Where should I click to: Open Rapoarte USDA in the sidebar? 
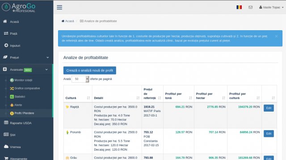click(26, 123)
